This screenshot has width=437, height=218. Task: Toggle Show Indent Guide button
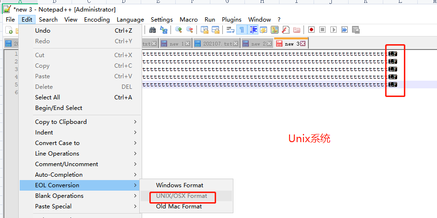[x=253, y=30]
